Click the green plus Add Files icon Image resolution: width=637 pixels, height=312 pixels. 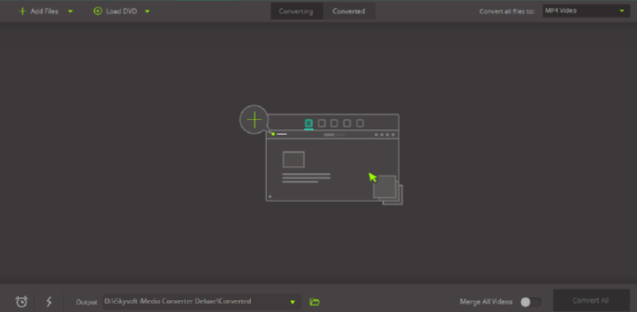(22, 11)
